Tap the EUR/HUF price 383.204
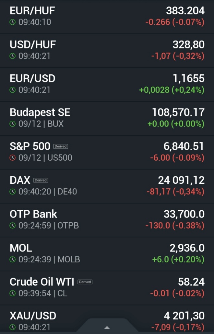Viewport: 214px width, 334px height. (x=185, y=11)
